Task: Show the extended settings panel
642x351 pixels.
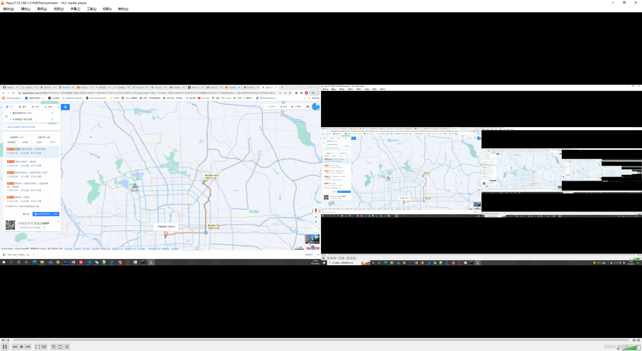Action: 44,347
